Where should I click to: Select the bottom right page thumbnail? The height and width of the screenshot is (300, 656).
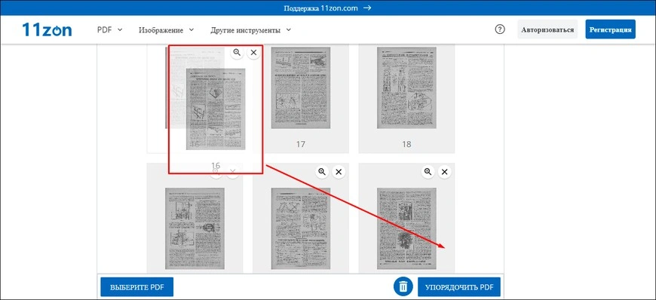pyautogui.click(x=406, y=228)
